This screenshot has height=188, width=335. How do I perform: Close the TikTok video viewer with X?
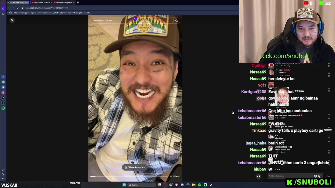[x=12, y=20]
